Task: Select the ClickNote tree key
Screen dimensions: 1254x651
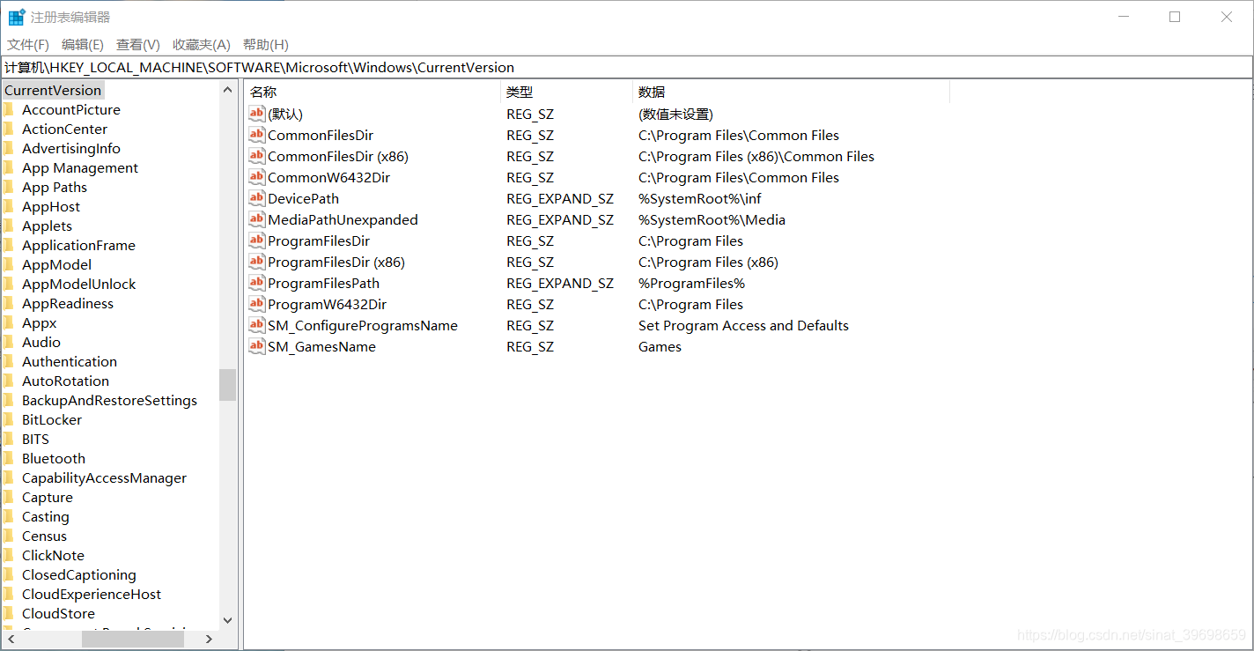Action: point(53,555)
